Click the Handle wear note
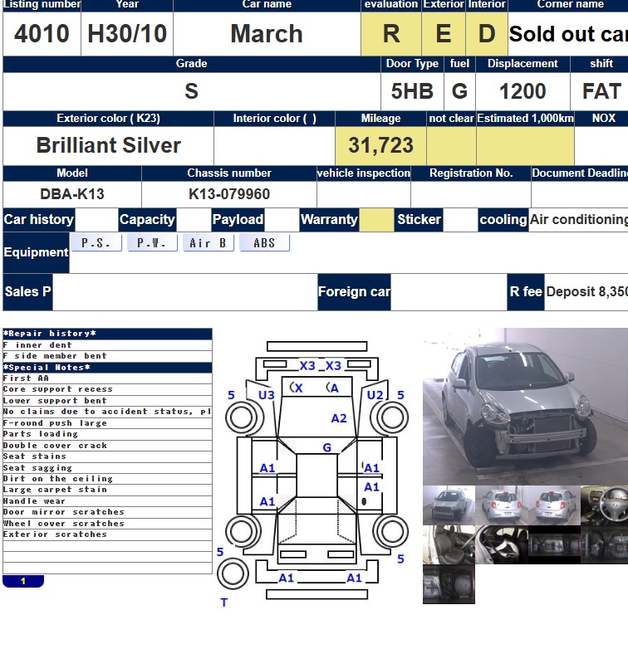The width and height of the screenshot is (628, 649). tap(107, 501)
